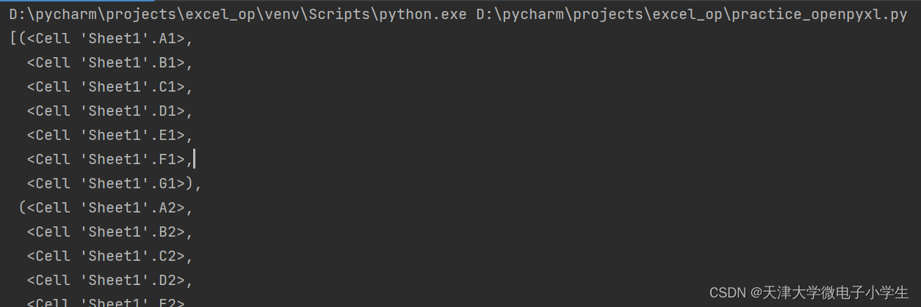The height and width of the screenshot is (307, 921).
Task: Click the opening parenthesis before Cell A2
Action: pos(22,208)
